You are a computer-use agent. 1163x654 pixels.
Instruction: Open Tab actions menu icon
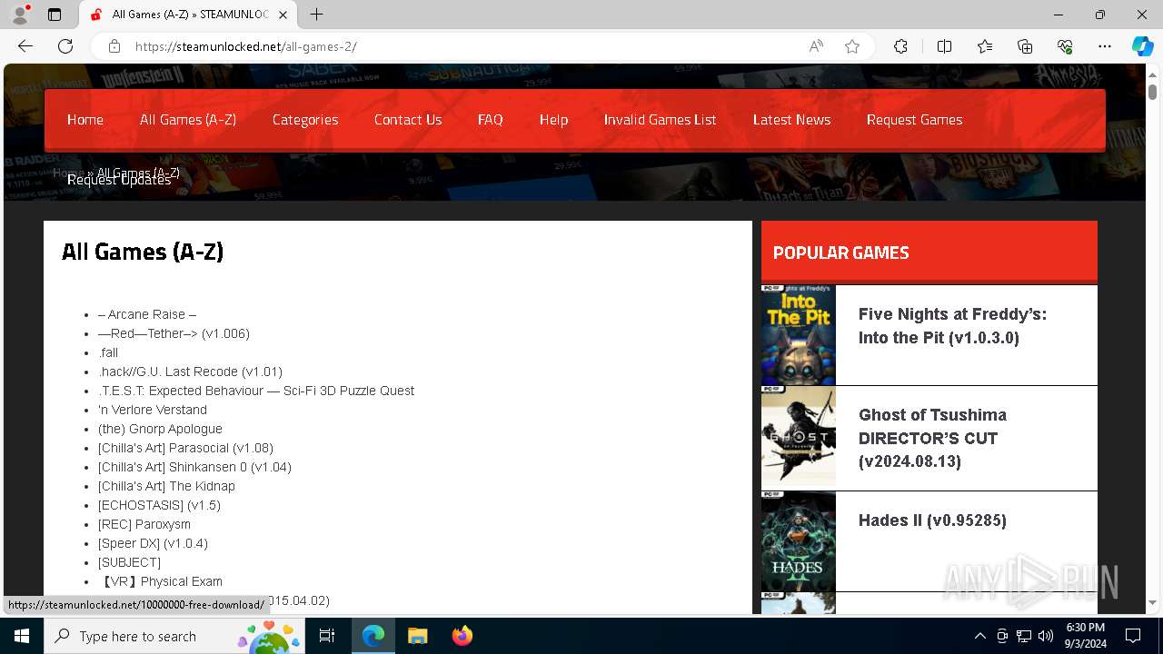55,15
